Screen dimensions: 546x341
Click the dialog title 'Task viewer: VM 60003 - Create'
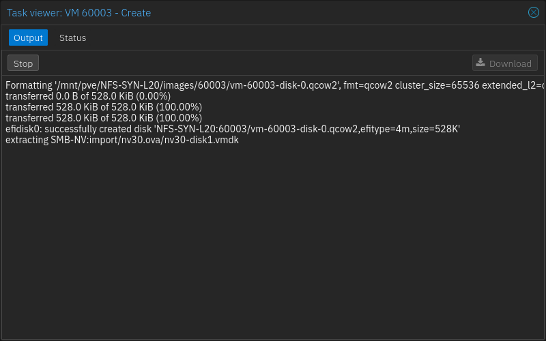78,13
